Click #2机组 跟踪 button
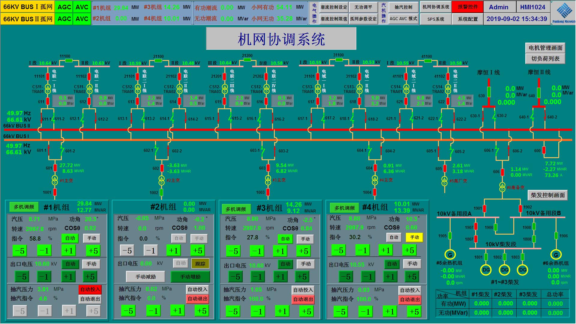Image resolution: width=576 pixels, height=324 pixels. pos(200,264)
